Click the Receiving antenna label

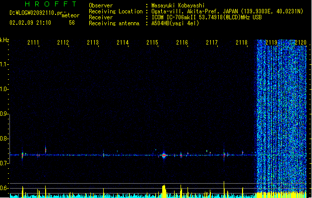tap(114, 23)
